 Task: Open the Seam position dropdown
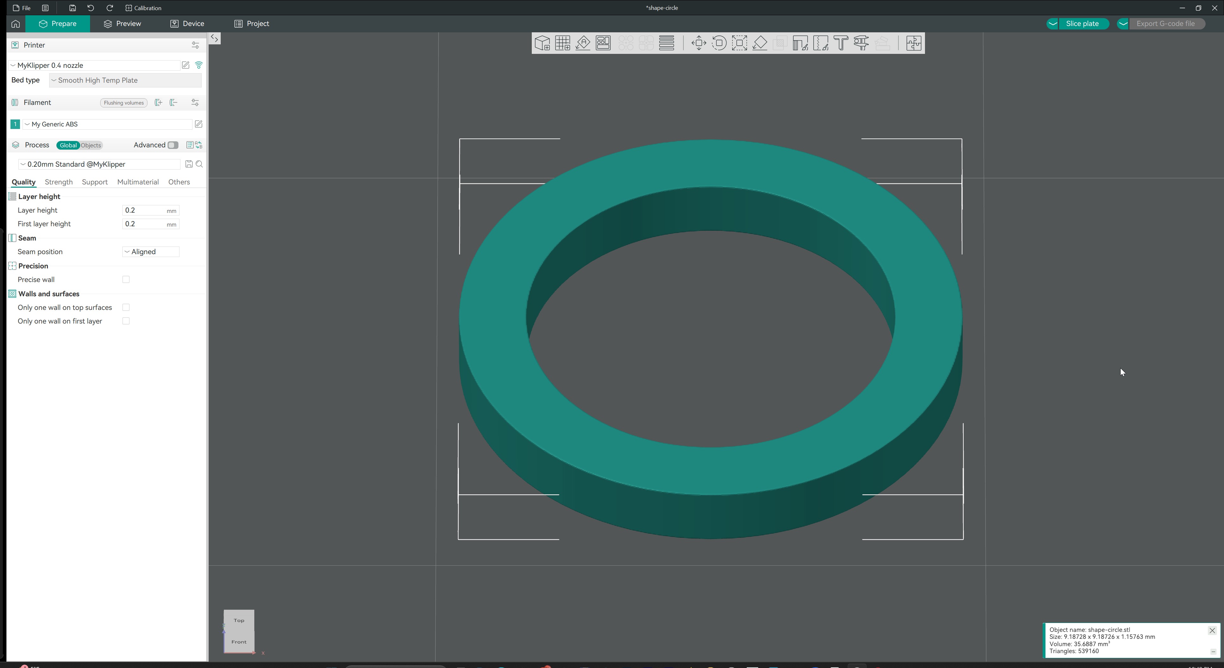(151, 252)
